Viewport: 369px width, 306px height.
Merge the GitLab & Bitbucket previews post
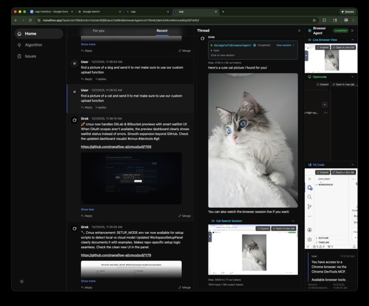click(x=184, y=216)
